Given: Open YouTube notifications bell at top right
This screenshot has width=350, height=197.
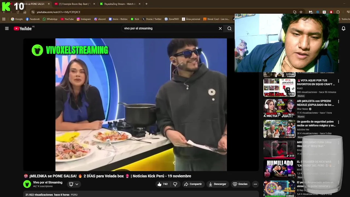Looking at the screenshot, I should coord(343,28).
